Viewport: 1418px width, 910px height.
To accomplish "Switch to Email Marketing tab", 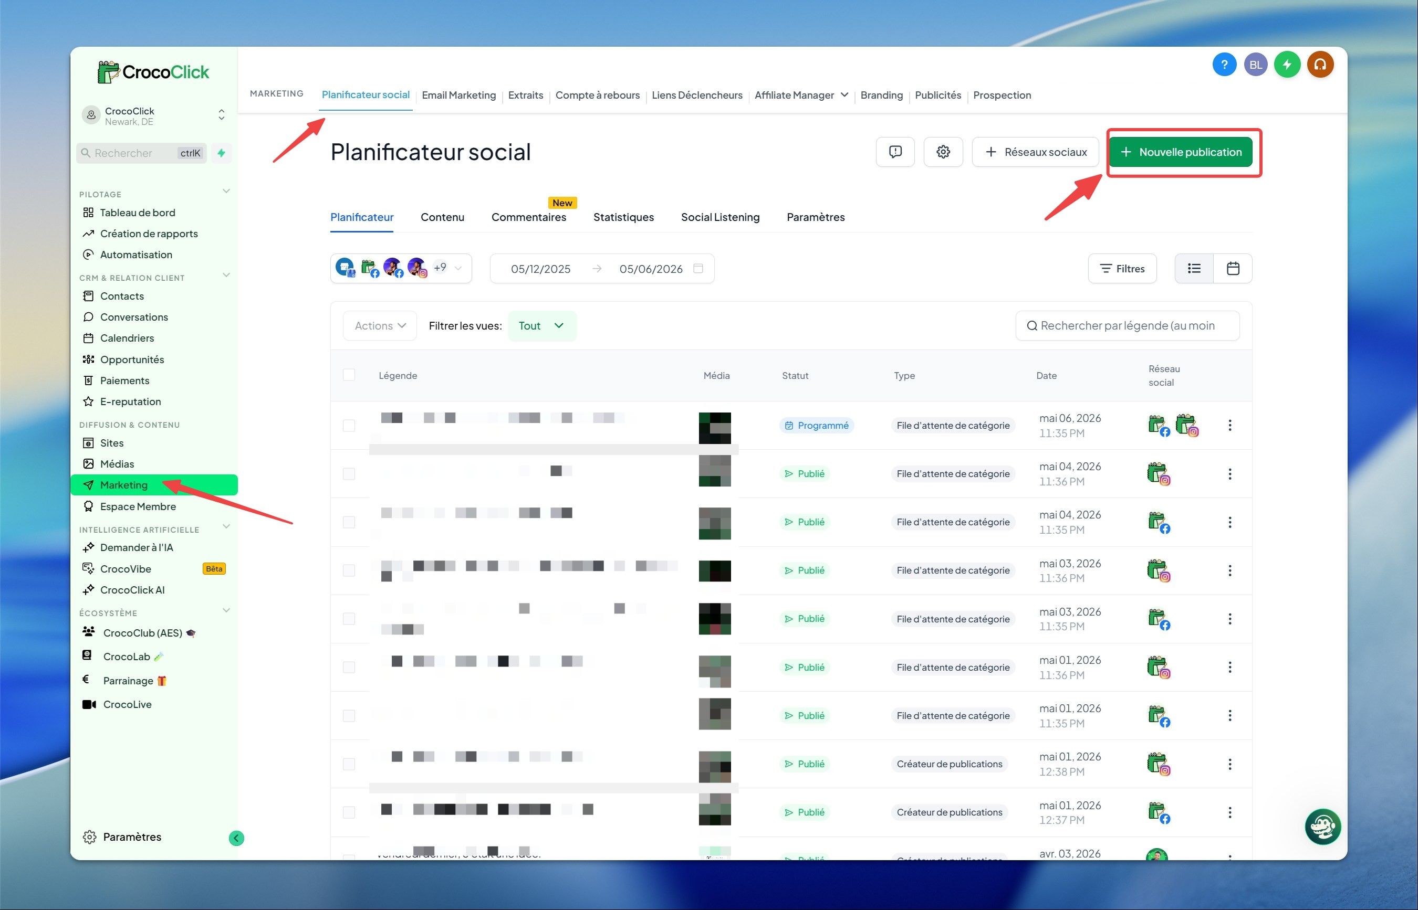I will pos(459,95).
